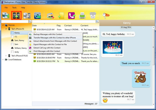Expand the Local Databases node

pyautogui.click(x=3, y=60)
